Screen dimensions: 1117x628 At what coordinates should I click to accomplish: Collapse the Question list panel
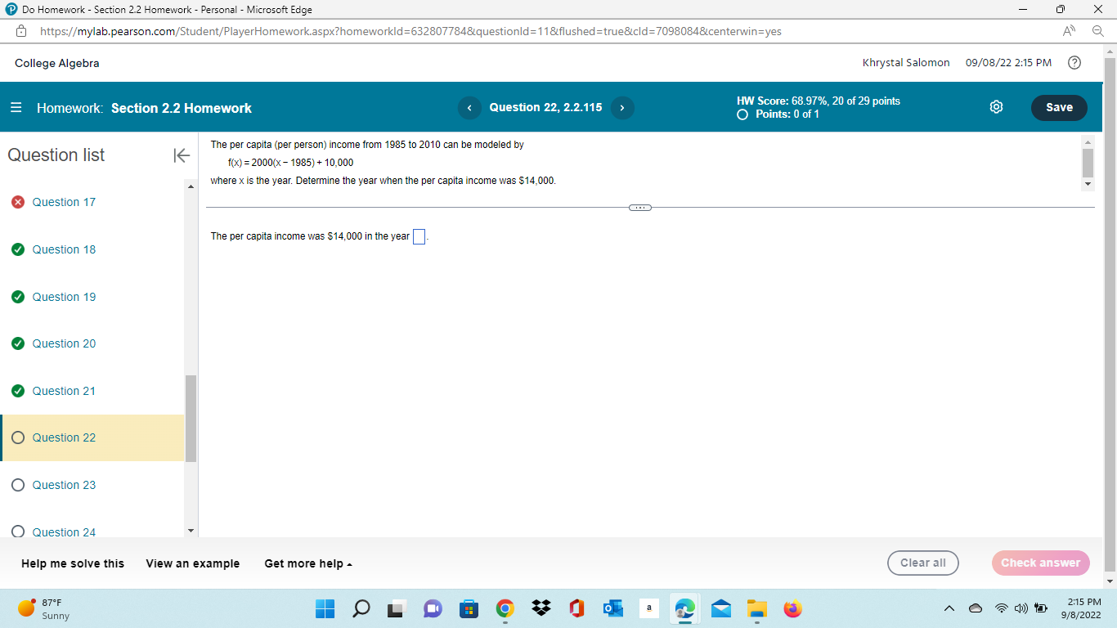click(181, 155)
